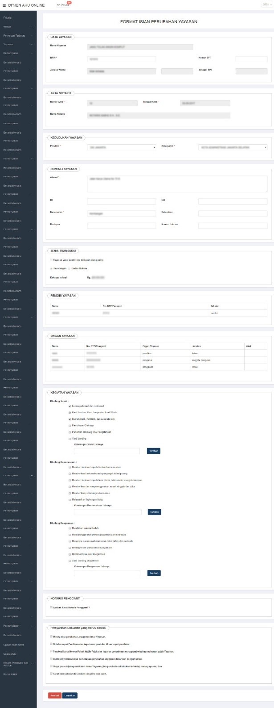Click into the NPWP input field
The image size is (274, 708).
122,59
